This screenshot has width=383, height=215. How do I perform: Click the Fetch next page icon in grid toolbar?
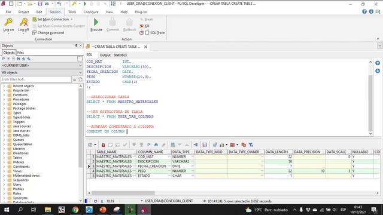point(134,145)
